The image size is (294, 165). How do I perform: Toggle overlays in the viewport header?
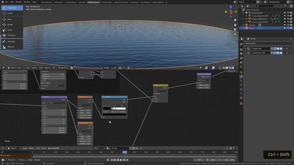(213, 68)
